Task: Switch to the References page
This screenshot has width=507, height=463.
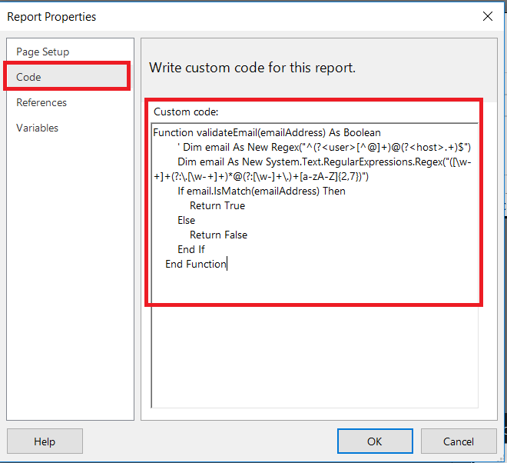Action: pyautogui.click(x=41, y=102)
